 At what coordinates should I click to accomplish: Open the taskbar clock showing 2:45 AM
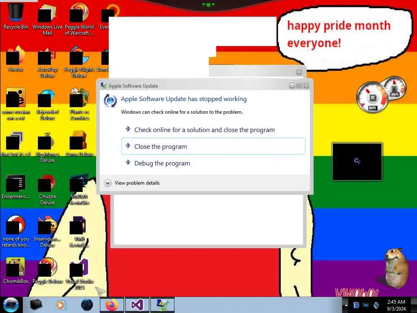pyautogui.click(x=396, y=305)
